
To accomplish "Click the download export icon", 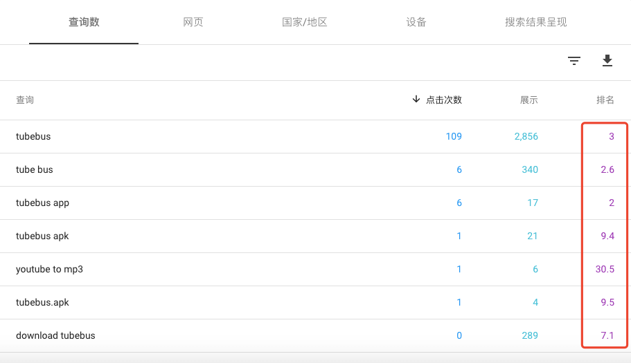I will click(x=607, y=61).
